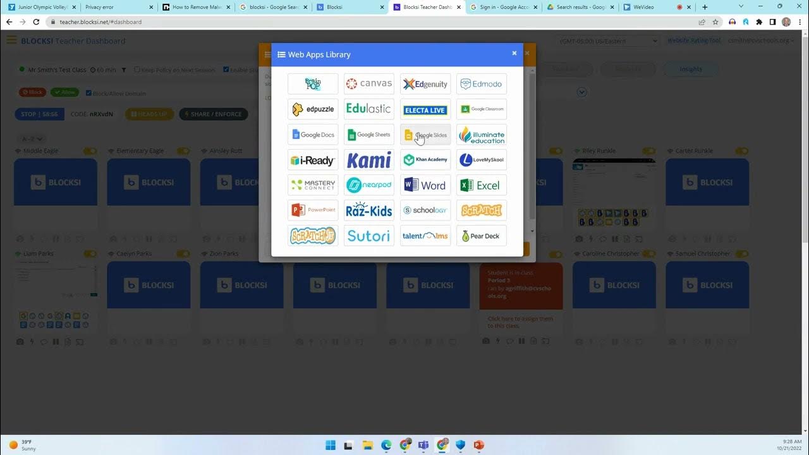Choose the LoveMySkool app tile
Screen dimensions: 809x455
point(482,160)
